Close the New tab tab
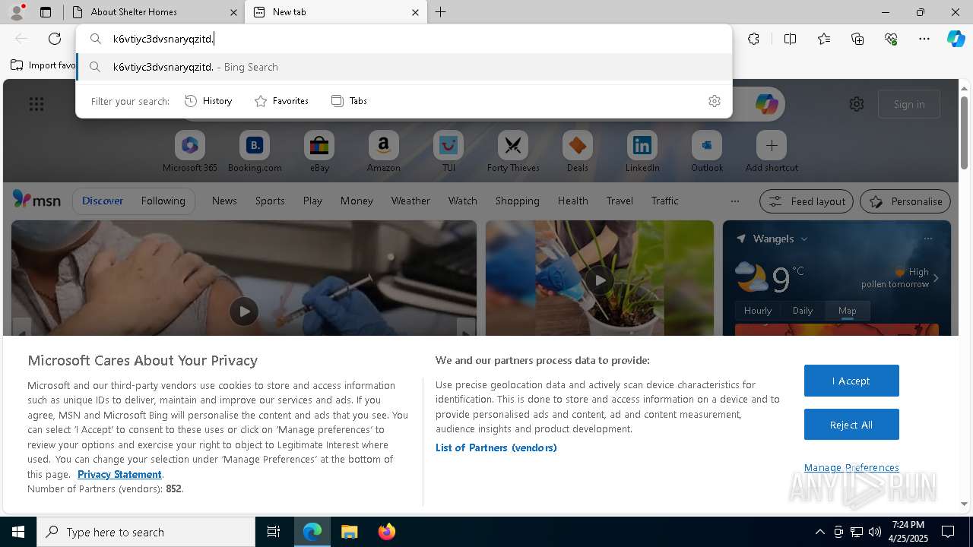Image resolution: width=973 pixels, height=547 pixels. [415, 12]
